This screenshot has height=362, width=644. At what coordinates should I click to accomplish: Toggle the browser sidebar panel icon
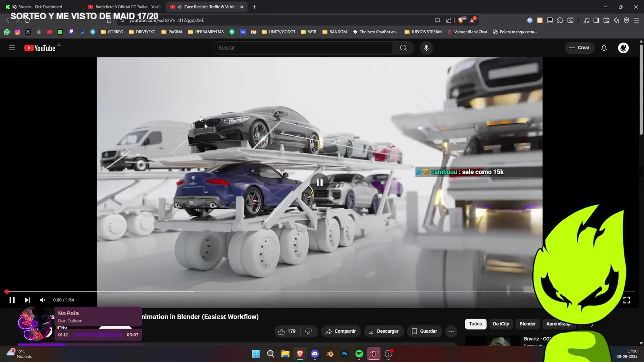(x=596, y=20)
